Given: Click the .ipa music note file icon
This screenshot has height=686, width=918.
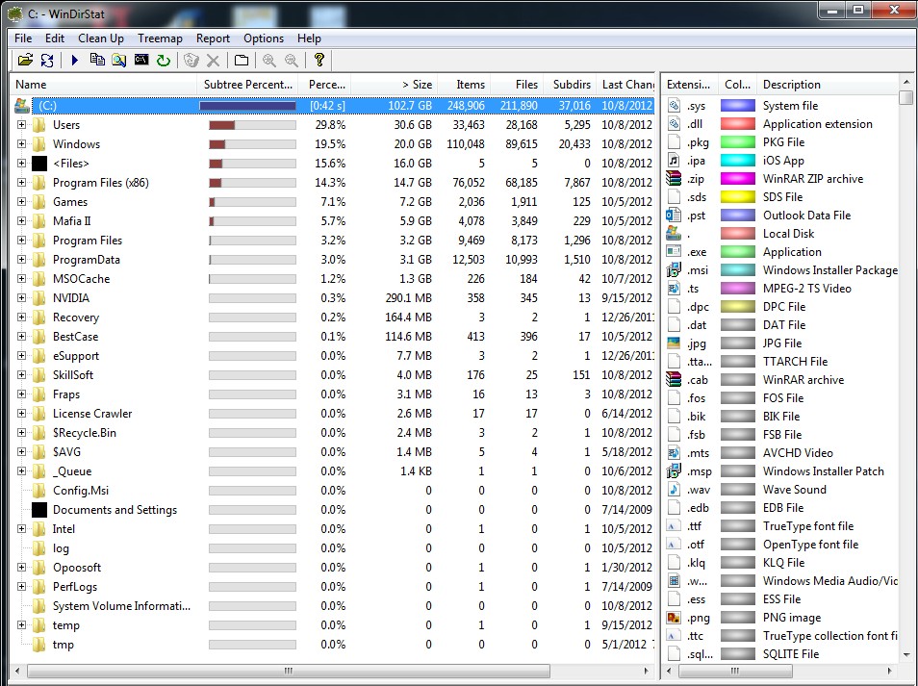Looking at the screenshot, I should (x=674, y=161).
